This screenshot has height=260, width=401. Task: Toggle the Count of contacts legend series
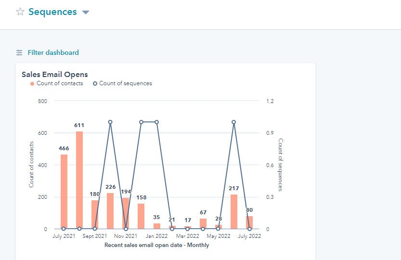60,83
